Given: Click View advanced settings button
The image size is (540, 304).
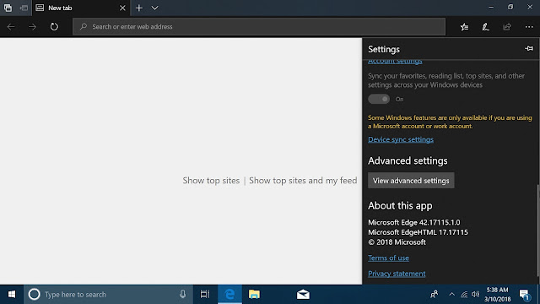Looking at the screenshot, I should point(411,181).
